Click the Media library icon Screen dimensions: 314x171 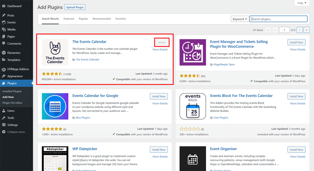[4, 29]
